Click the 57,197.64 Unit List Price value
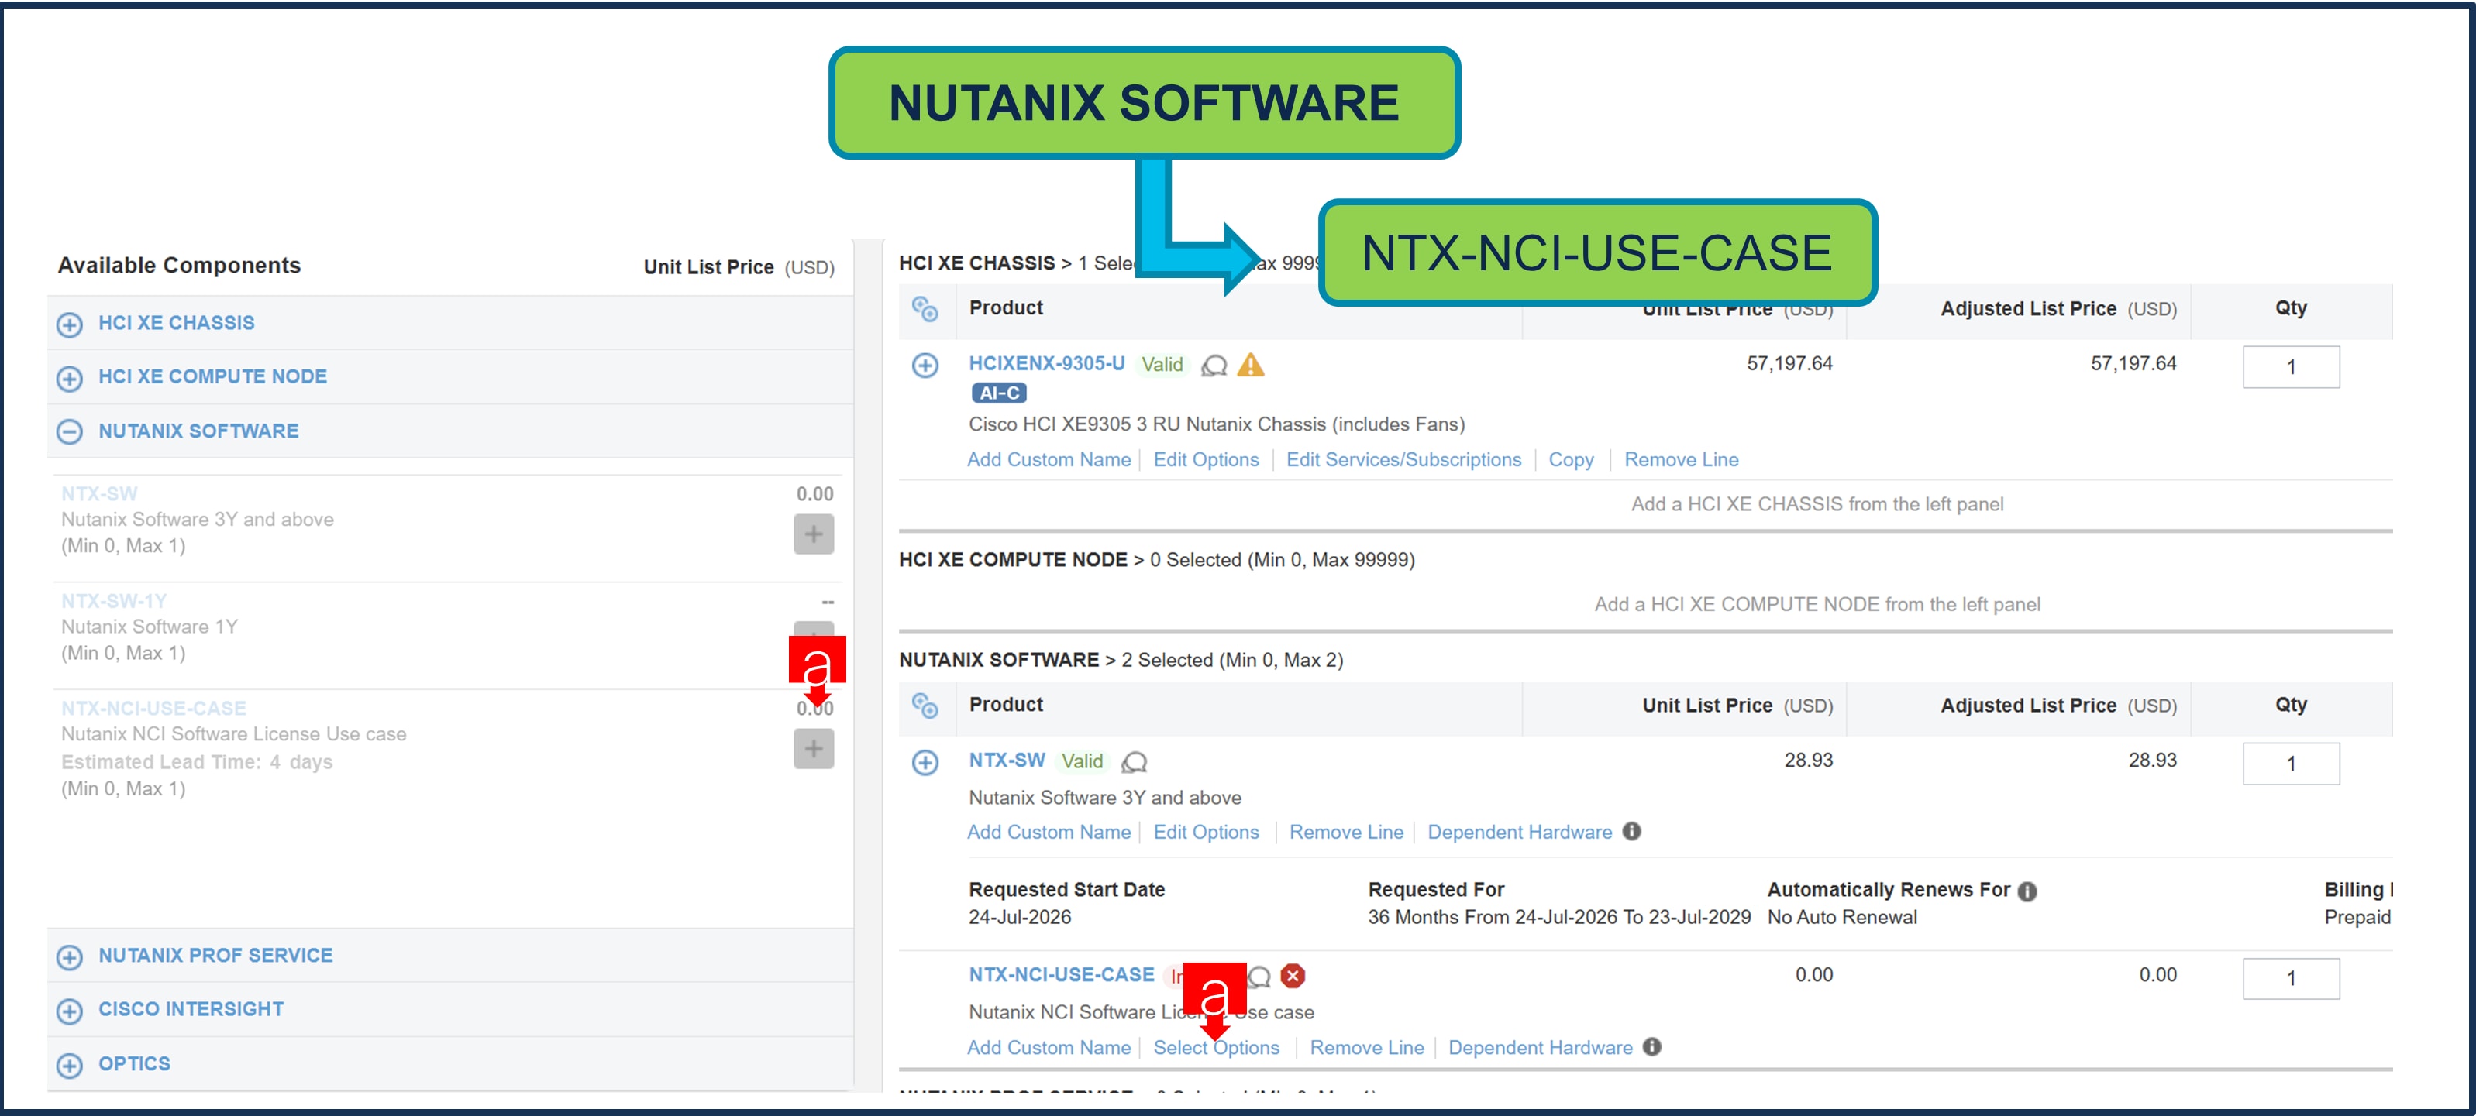Viewport: 2476px width, 1116px height. coord(1789,363)
